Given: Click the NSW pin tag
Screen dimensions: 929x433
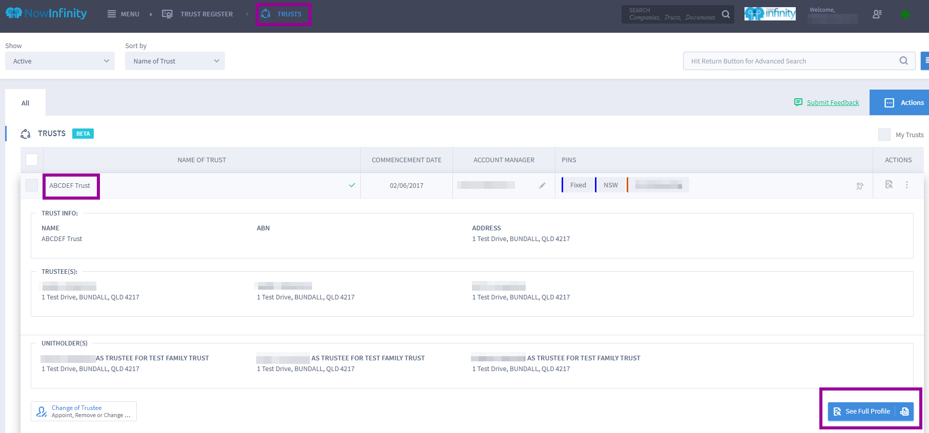Looking at the screenshot, I should (x=610, y=185).
